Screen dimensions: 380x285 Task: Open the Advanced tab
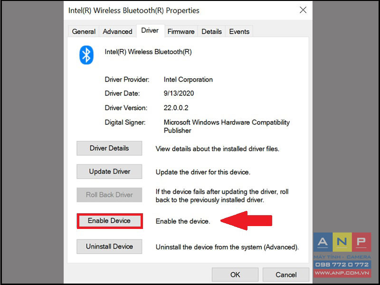click(x=117, y=31)
